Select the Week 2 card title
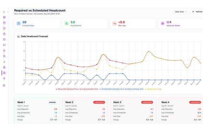 69,102
